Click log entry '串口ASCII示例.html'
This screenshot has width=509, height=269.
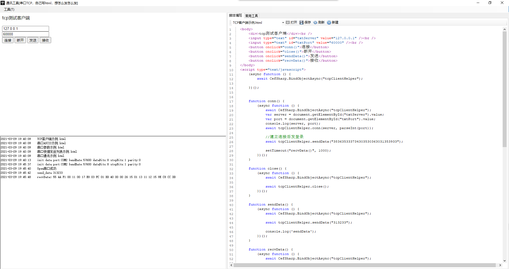pyautogui.click(x=51, y=143)
